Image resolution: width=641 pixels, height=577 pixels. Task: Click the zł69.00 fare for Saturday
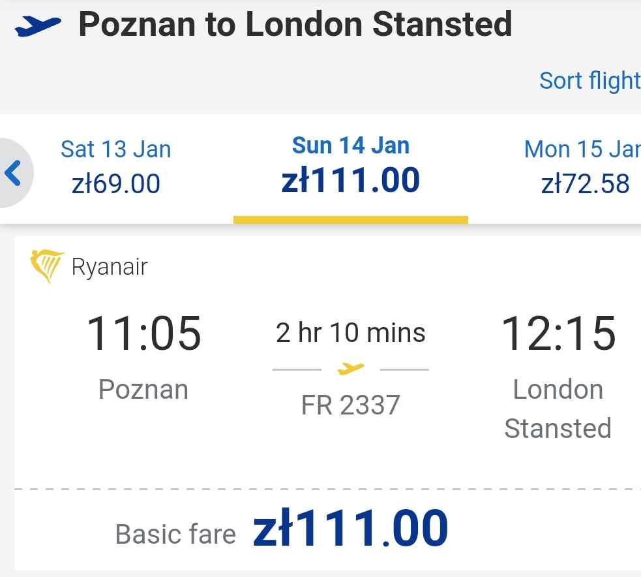(116, 184)
